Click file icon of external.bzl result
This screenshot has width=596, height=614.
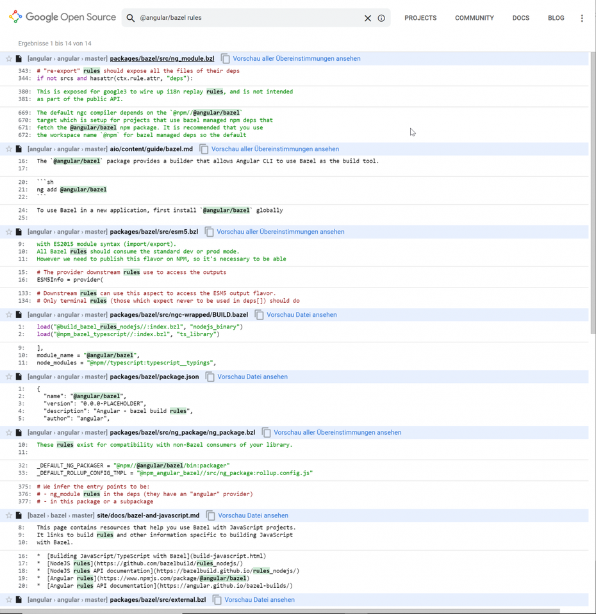point(19,600)
